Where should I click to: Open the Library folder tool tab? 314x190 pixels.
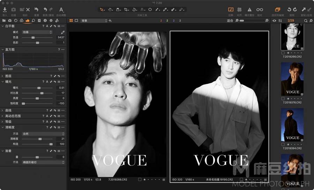4,20
